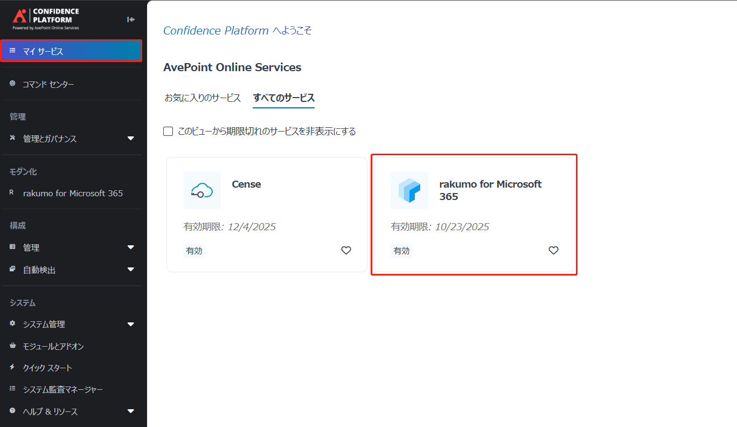Click the システム監査マネージャー checklist icon
This screenshot has height=427, width=737.
(x=12, y=389)
